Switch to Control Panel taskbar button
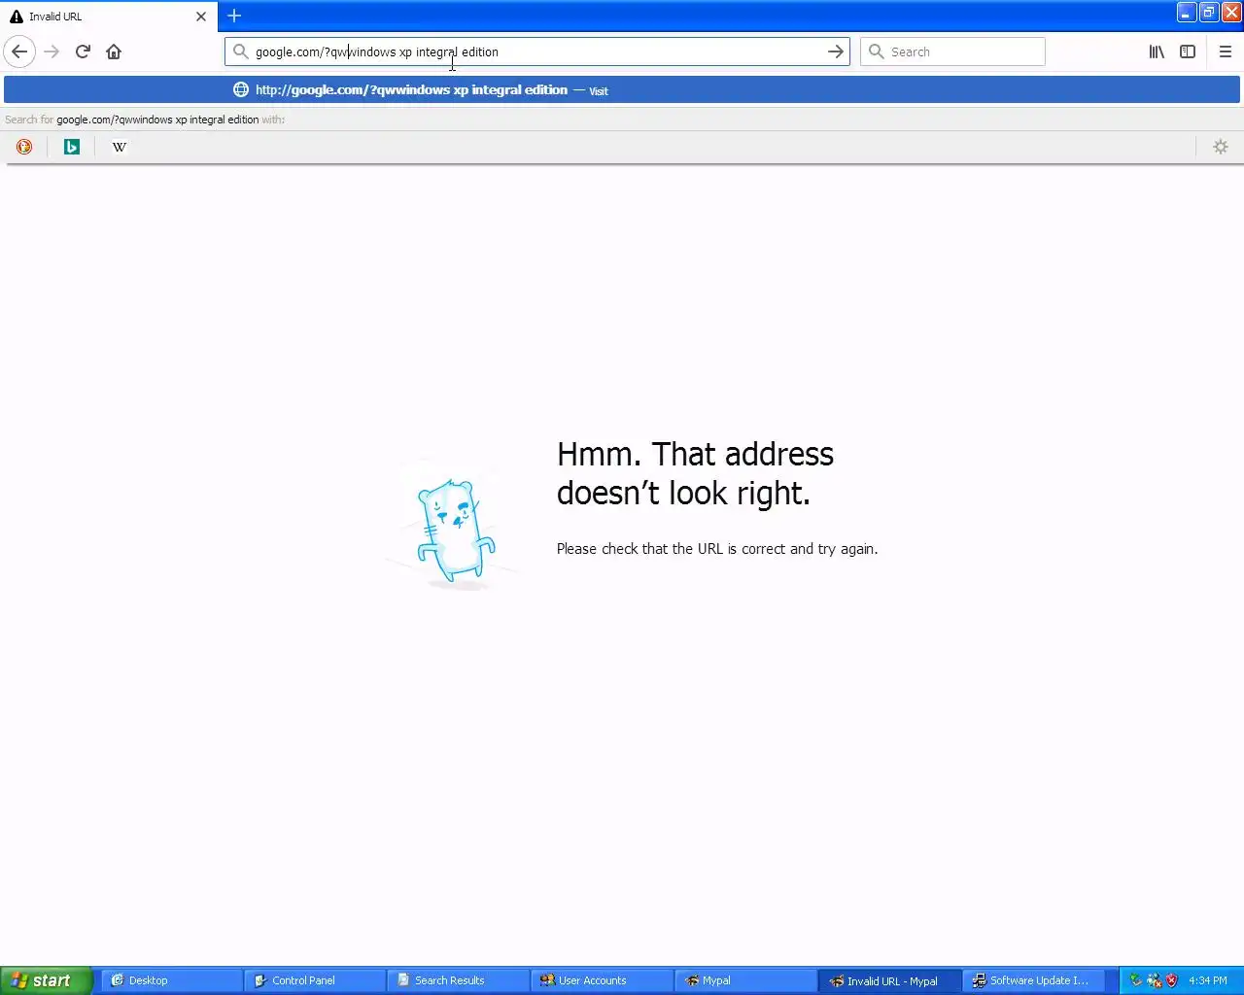The width and height of the screenshot is (1244, 995). click(x=314, y=980)
